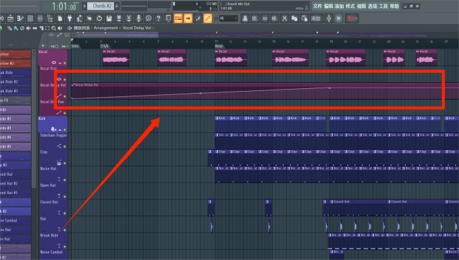The height and width of the screenshot is (260, 459).
Task: Open the 编辑 menu
Action: tap(329, 6)
